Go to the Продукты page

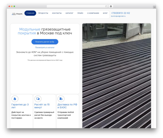(43, 13)
